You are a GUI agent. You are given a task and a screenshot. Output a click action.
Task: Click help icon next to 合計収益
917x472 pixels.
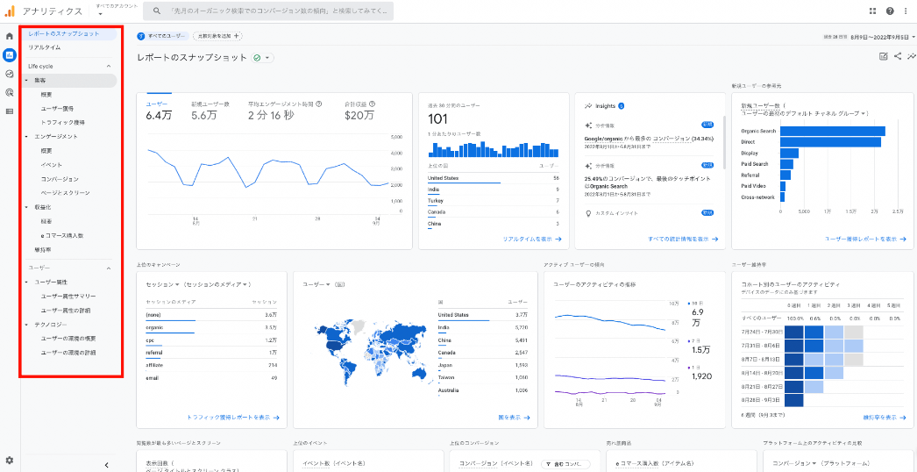[372, 104]
